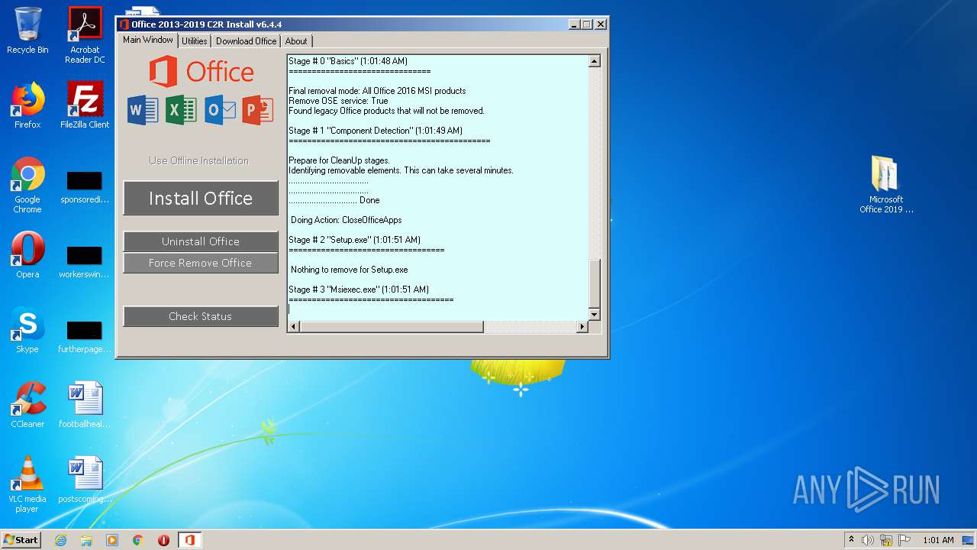The width and height of the screenshot is (977, 550).
Task: Click the 'Doing Action: CloseOfficeApps' log line
Action: pyautogui.click(x=346, y=220)
